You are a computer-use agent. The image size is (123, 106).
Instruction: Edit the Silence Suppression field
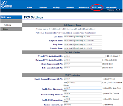83,64
